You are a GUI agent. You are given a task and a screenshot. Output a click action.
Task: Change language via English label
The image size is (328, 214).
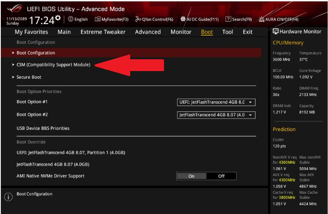coord(81,19)
